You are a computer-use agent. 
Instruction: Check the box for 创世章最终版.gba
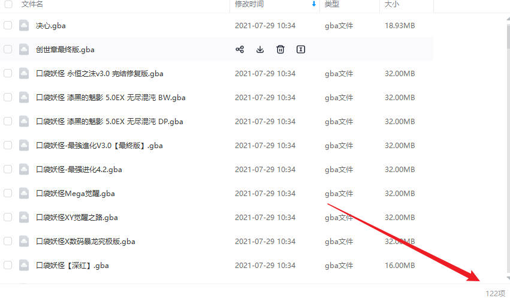click(x=8, y=49)
